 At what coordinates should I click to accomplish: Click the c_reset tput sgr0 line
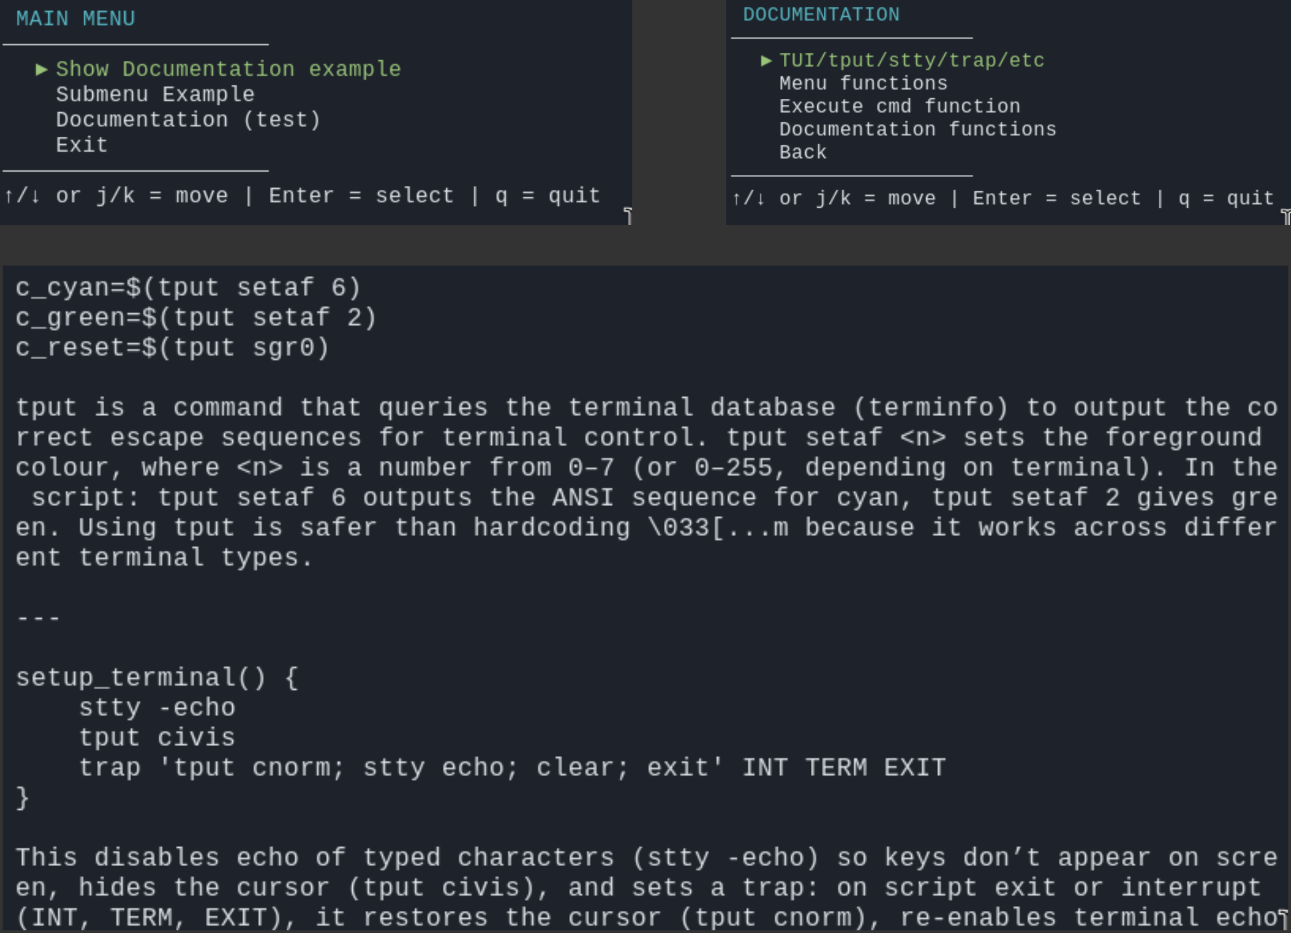tap(172, 347)
